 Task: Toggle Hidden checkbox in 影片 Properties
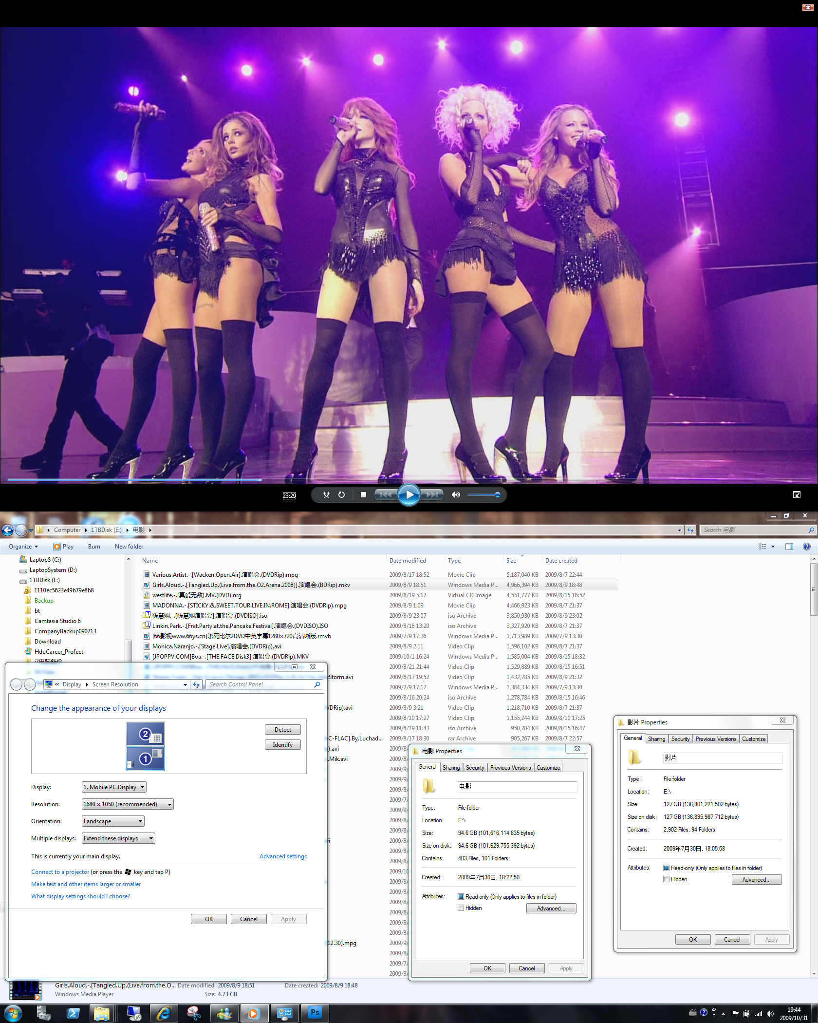pos(666,879)
